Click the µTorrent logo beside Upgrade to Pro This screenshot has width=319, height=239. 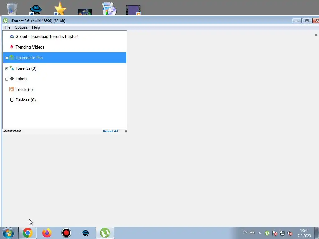pyautogui.click(x=12, y=58)
